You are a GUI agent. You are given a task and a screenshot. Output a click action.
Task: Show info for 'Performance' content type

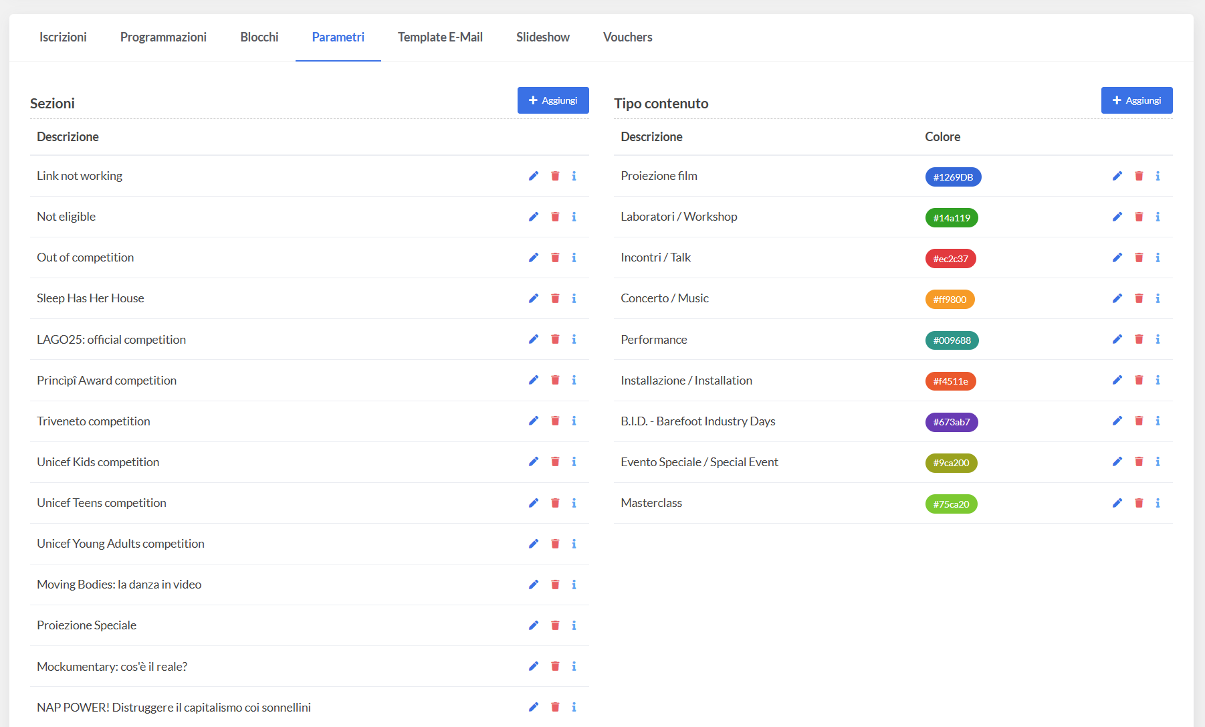coord(1158,339)
